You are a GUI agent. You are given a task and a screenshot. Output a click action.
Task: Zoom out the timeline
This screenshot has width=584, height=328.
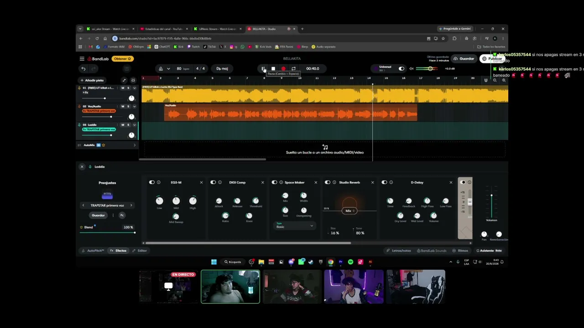[x=495, y=80]
